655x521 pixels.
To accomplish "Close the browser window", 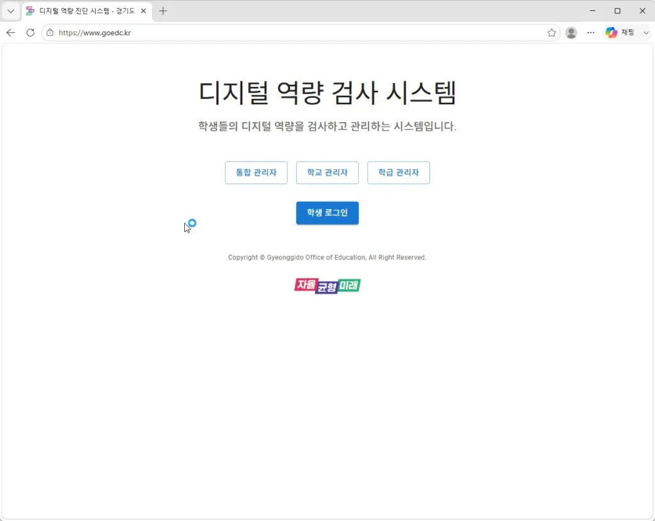I will (x=642, y=11).
